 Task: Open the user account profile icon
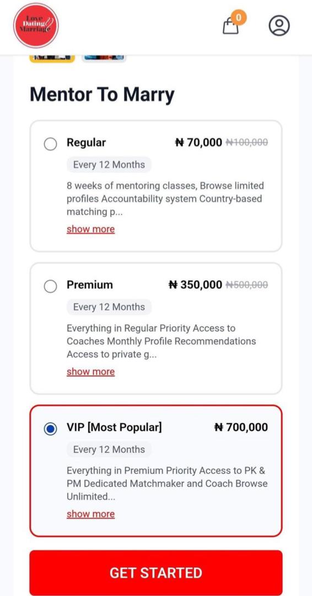[279, 25]
